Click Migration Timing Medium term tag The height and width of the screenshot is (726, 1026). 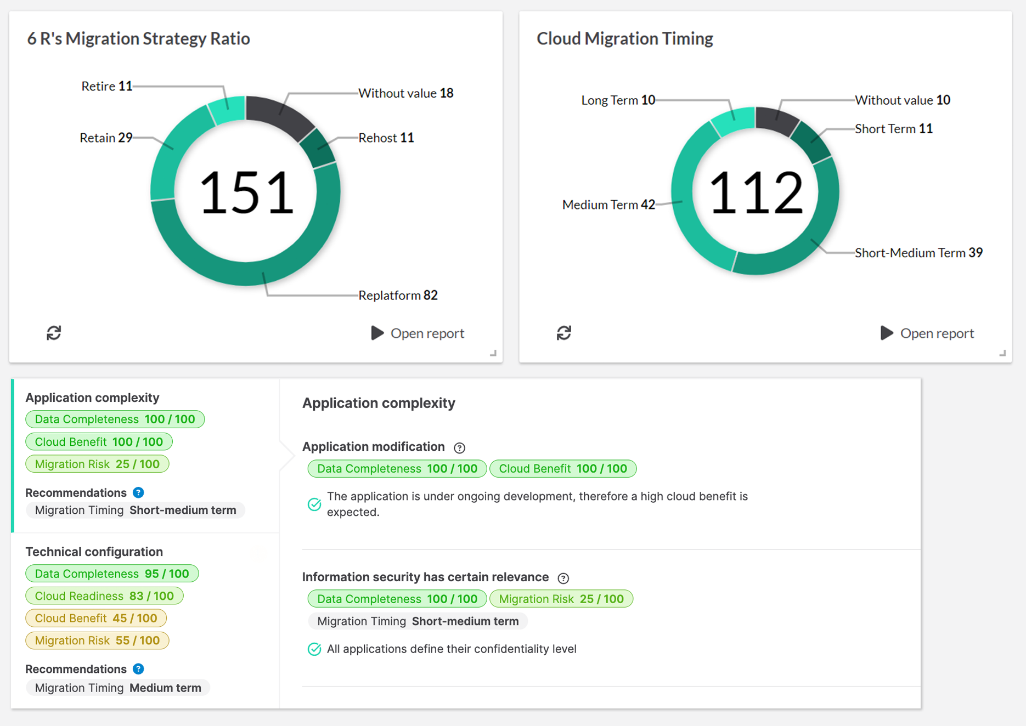[x=118, y=688]
